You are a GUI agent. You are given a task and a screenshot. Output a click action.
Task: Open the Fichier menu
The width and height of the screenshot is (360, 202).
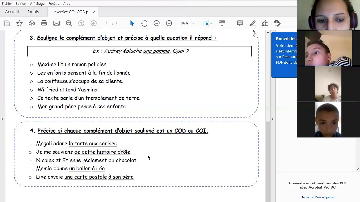7,3
